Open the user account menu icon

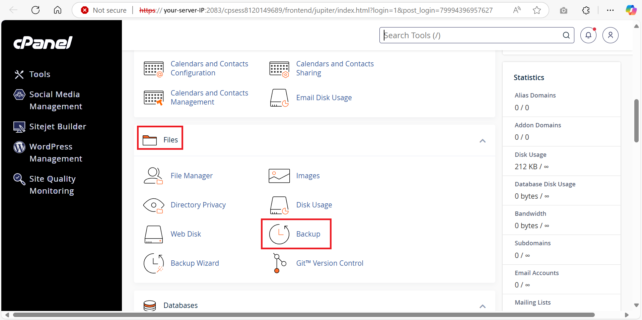611,35
